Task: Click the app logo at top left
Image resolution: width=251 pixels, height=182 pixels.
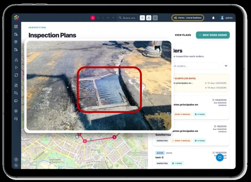Action: (x=16, y=18)
